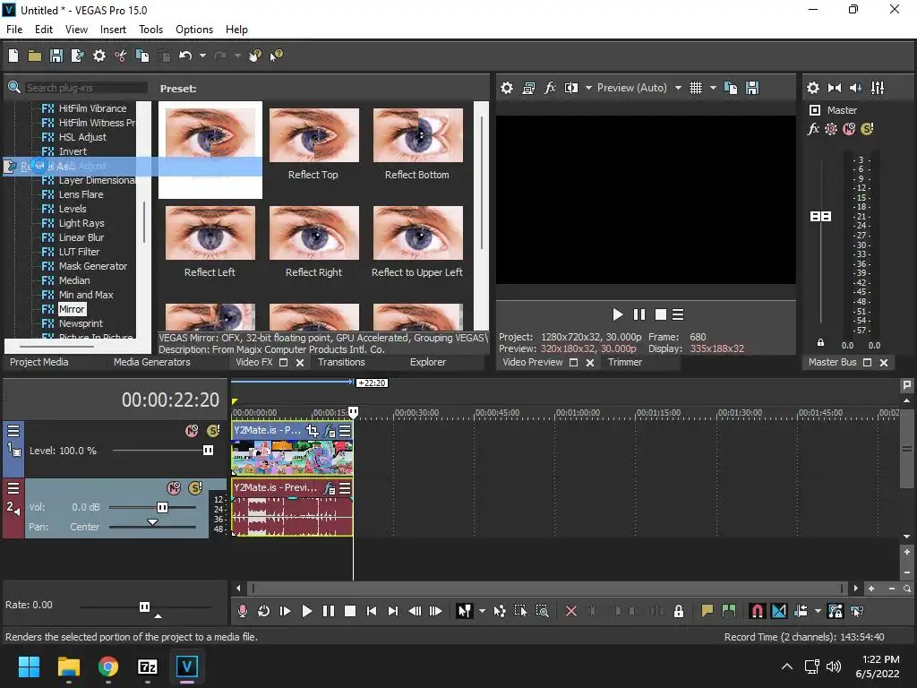Open a project with the folder icon
917x688 pixels.
pos(35,56)
